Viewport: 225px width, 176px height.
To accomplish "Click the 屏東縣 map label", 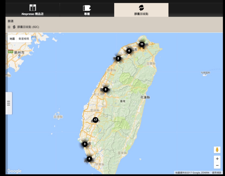I will 100,164.
